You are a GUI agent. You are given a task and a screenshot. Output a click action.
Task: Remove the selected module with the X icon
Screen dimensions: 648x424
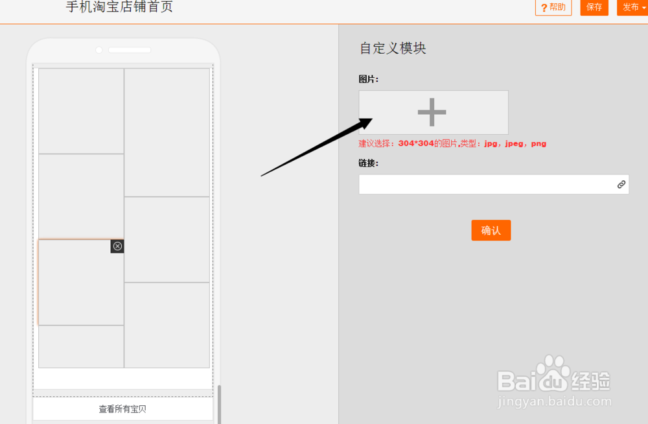[117, 246]
